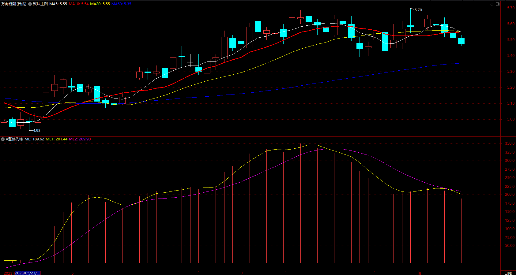Click the 5.70 high price marker label
Screen dimensions: 516x275
418,10
